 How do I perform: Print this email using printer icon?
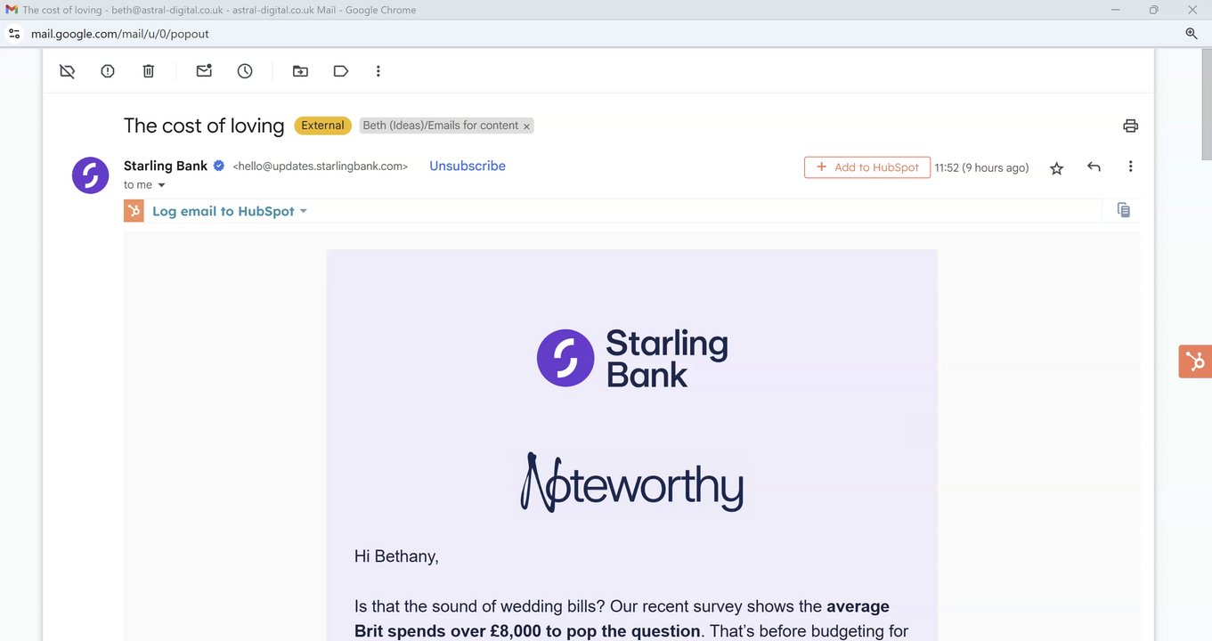click(1130, 126)
